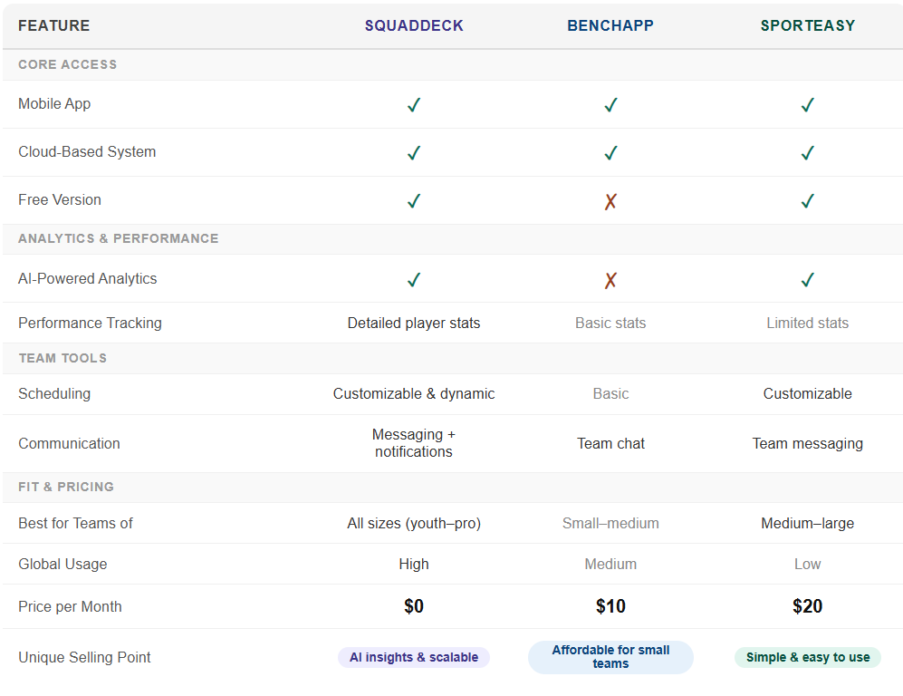Click the 'Simple & easy to use' badge

pos(807,657)
